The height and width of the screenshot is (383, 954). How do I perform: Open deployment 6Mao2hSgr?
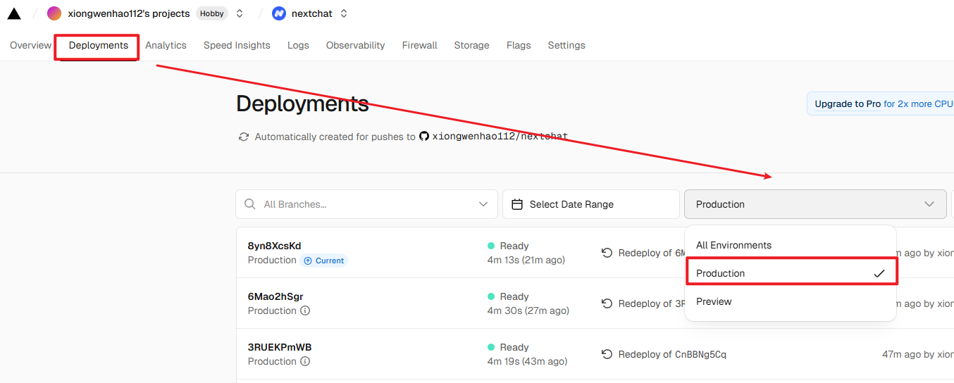(275, 296)
